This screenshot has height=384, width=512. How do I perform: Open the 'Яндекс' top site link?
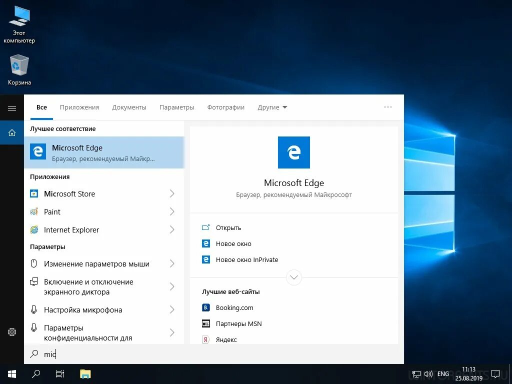tap(226, 340)
